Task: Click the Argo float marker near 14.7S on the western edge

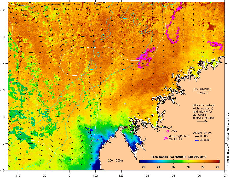Action: pos(10,82)
